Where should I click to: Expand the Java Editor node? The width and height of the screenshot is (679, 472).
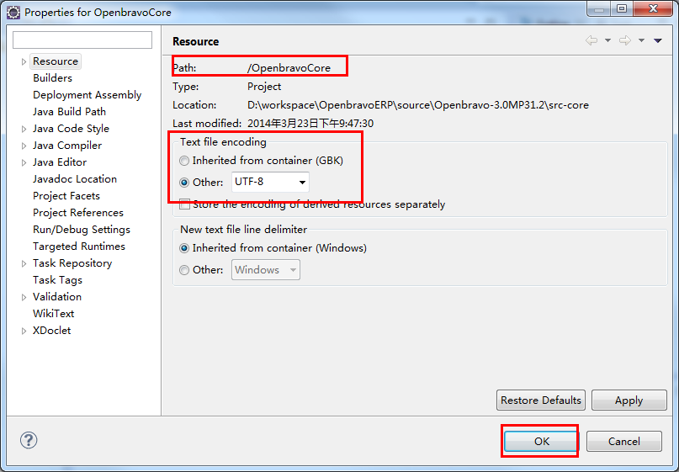tap(24, 163)
